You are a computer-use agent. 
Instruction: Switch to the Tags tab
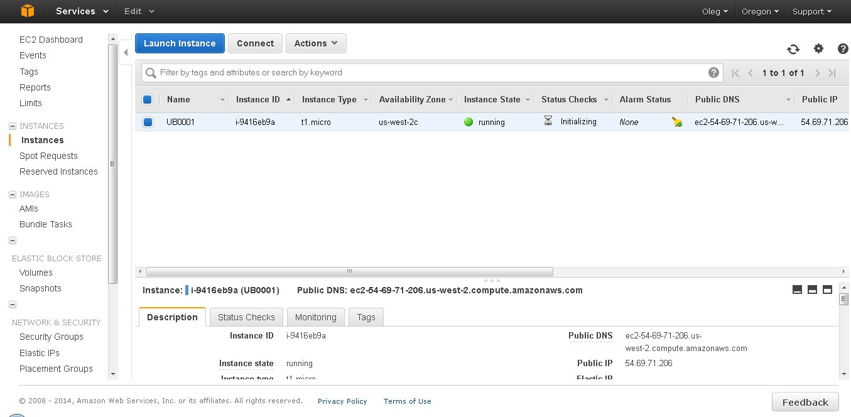[366, 317]
